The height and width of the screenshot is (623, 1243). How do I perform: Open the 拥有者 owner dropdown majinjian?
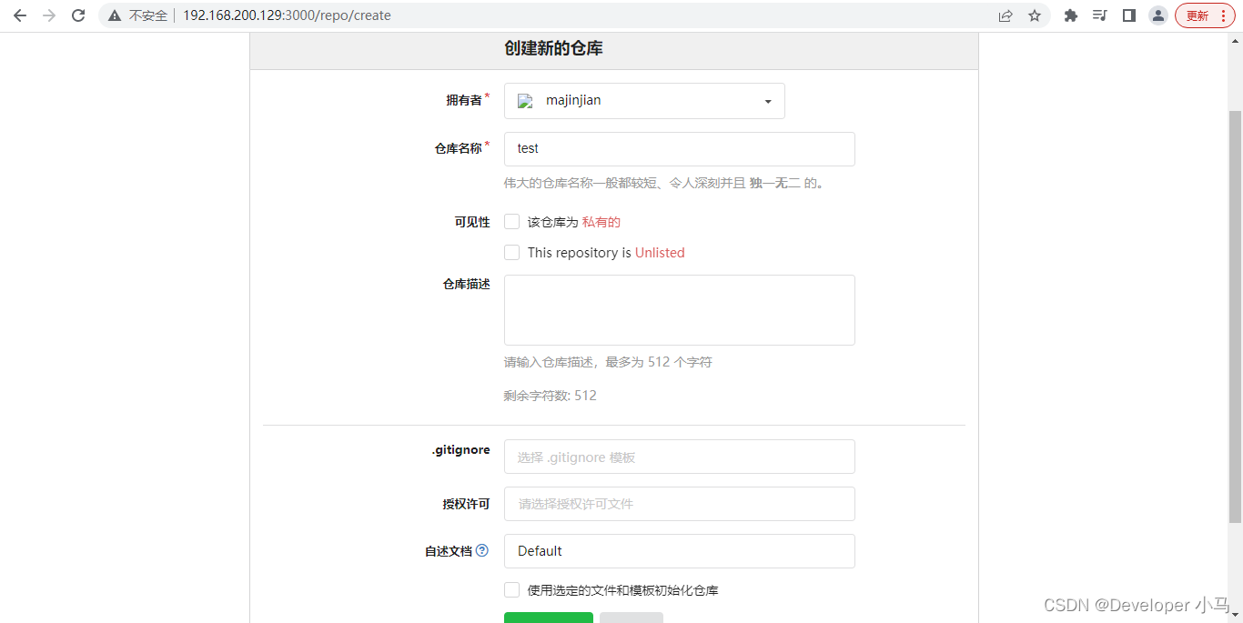[644, 101]
